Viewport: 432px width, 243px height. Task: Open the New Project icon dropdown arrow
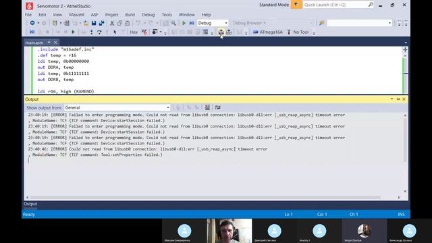click(x=61, y=23)
